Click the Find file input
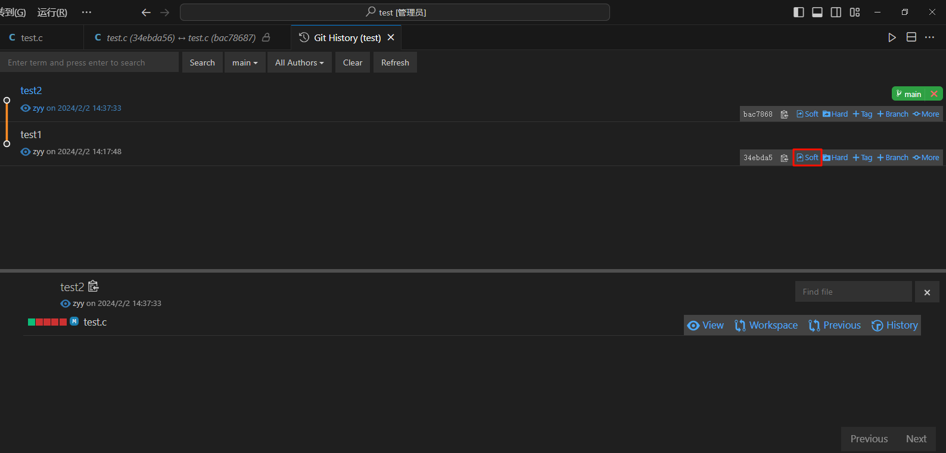 click(853, 292)
